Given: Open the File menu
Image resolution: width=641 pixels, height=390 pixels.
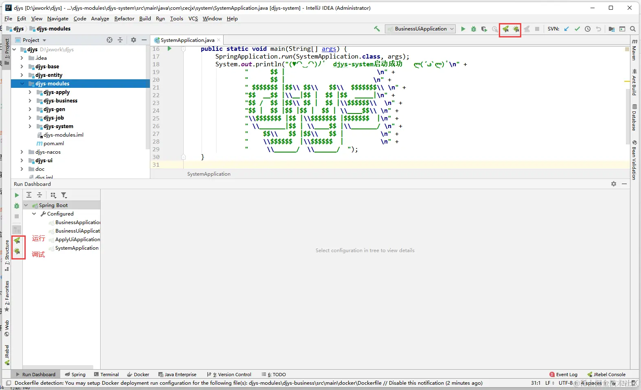Looking at the screenshot, I should 9,19.
